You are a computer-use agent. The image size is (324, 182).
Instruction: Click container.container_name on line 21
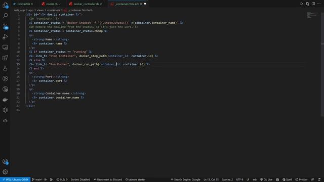coord(59,98)
